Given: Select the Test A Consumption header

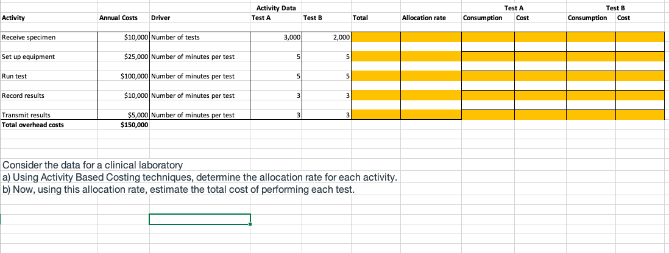Looking at the screenshot, I should pos(487,18).
